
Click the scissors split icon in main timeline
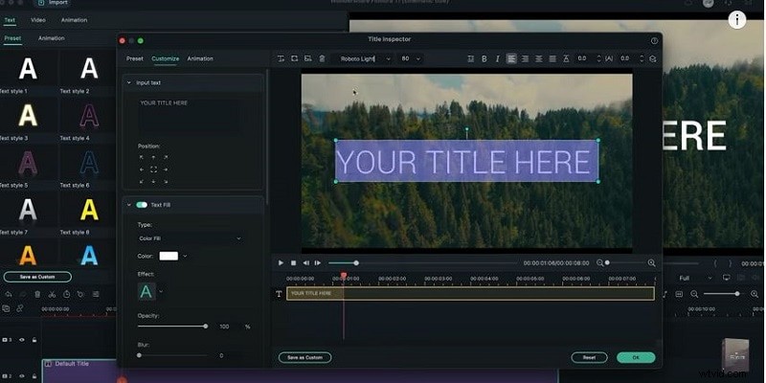[x=52, y=294]
